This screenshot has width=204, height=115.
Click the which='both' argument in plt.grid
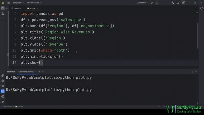[54, 50]
